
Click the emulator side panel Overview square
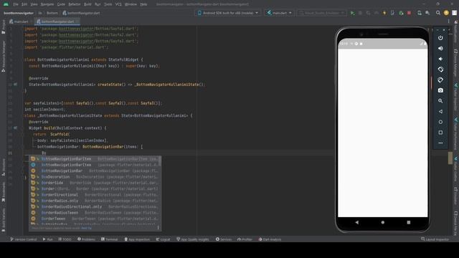point(440,133)
